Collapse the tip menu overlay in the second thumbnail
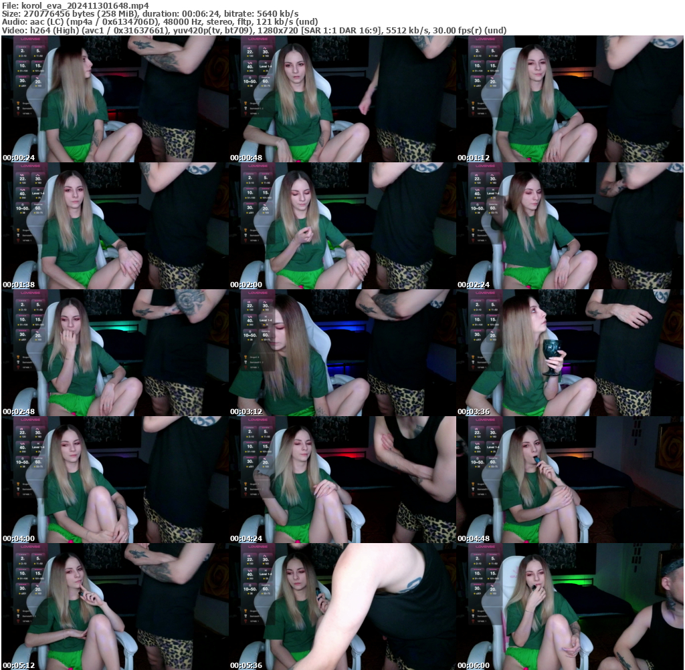685x670 pixels. [x=258, y=39]
